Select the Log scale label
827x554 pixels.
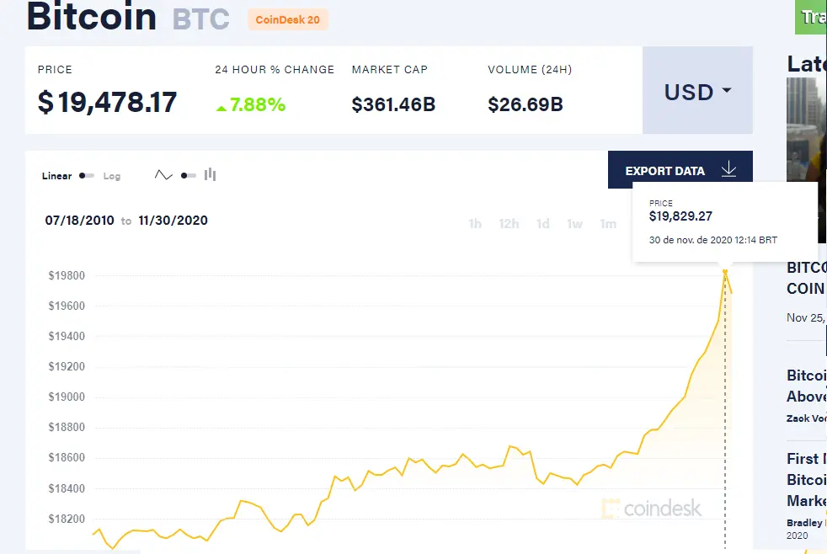[x=112, y=176]
